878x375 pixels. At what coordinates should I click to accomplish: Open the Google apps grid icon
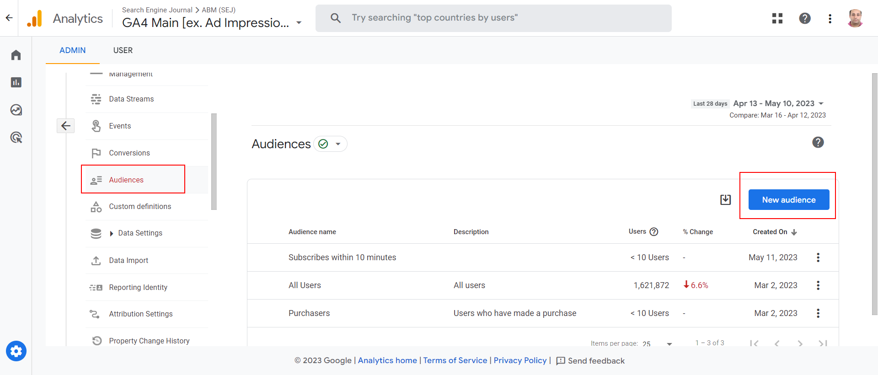[777, 18]
